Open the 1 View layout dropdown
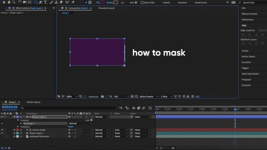The image size is (267, 150). tap(166, 96)
